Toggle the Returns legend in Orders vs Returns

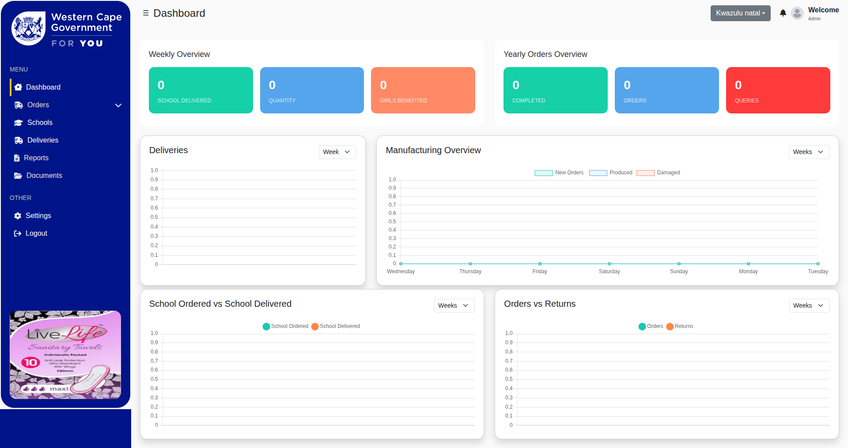coord(679,326)
